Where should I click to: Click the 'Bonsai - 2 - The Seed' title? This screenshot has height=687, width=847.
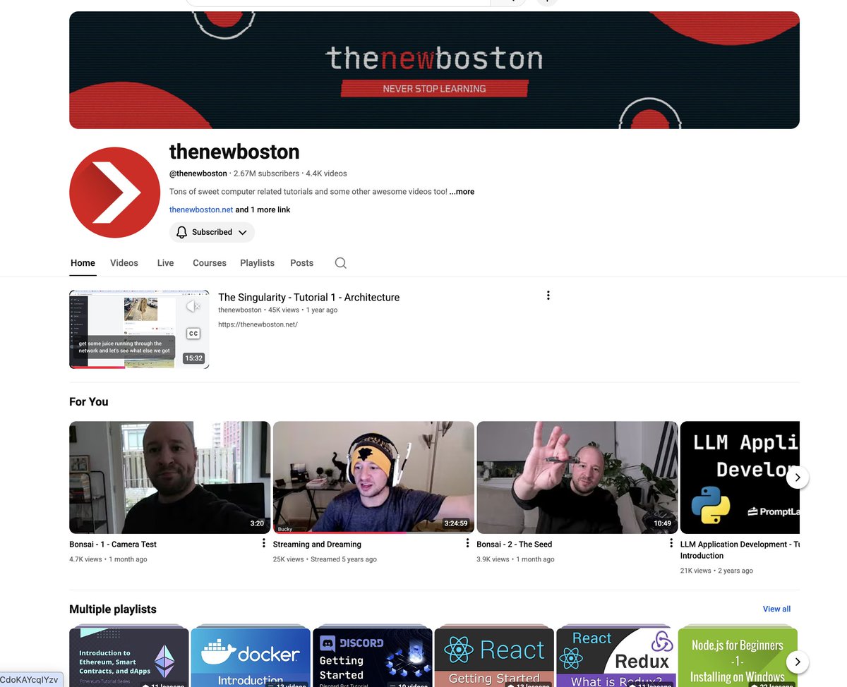coord(515,545)
